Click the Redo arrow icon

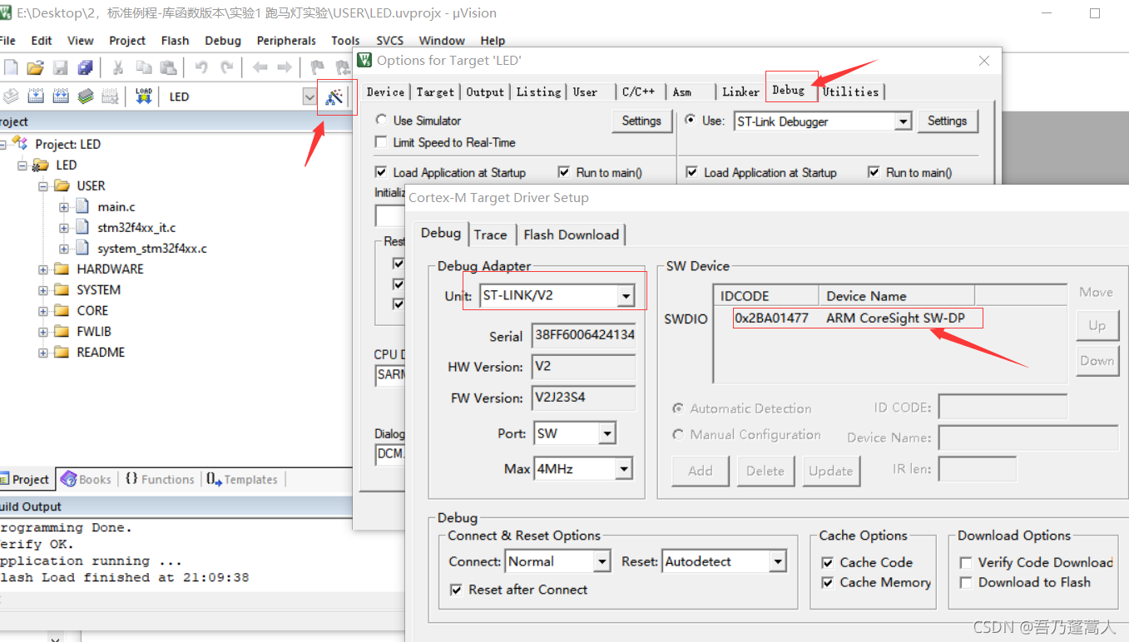[226, 67]
